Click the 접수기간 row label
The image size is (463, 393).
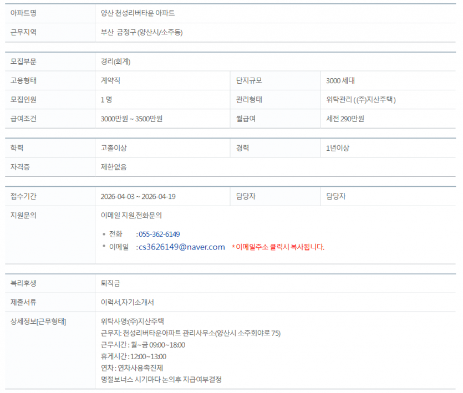pos(23,196)
